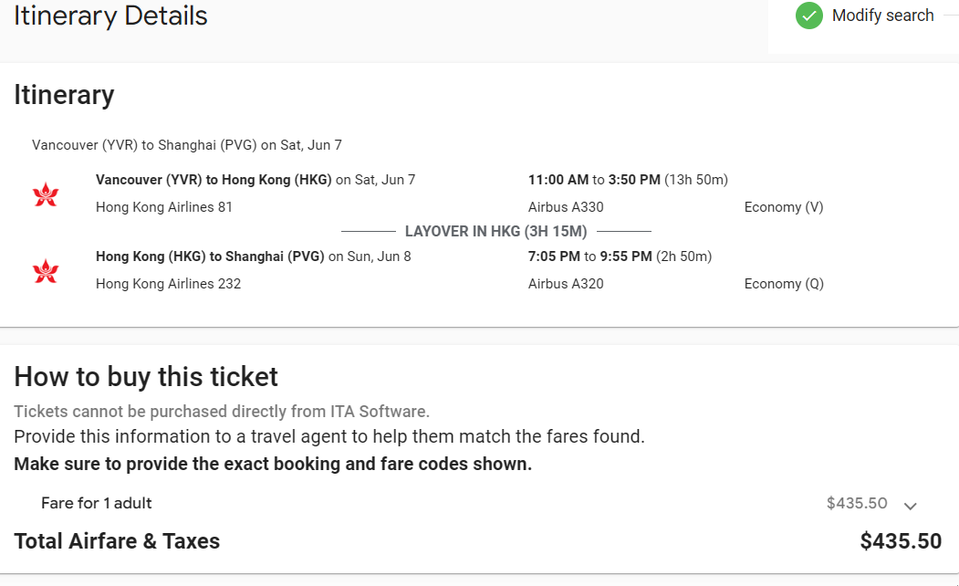959x586 pixels.
Task: Click the Hong Kong (HKG) to Shanghai (PVG) segment title
Action: coord(210,256)
